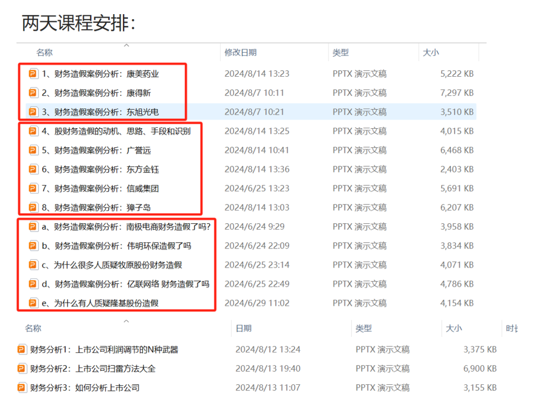
Task: Click the date 2024/6/29 11:02
Action: click(257, 303)
